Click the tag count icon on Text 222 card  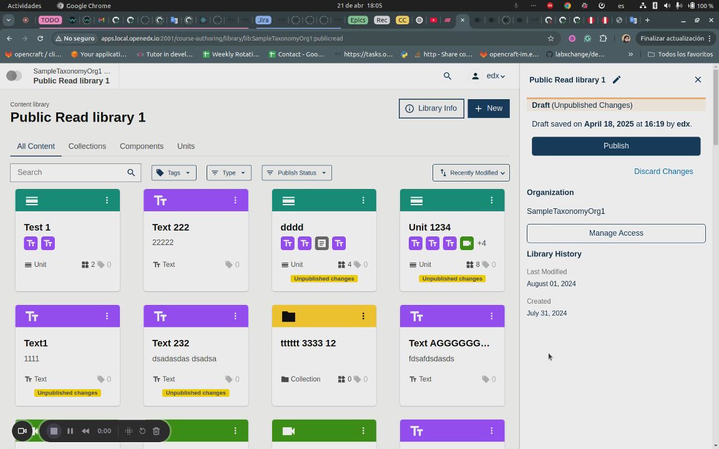tap(229, 264)
